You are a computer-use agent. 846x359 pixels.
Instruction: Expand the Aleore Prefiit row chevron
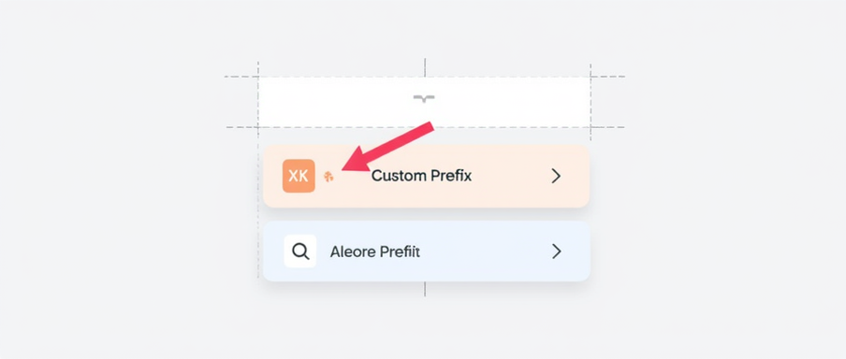pos(556,251)
